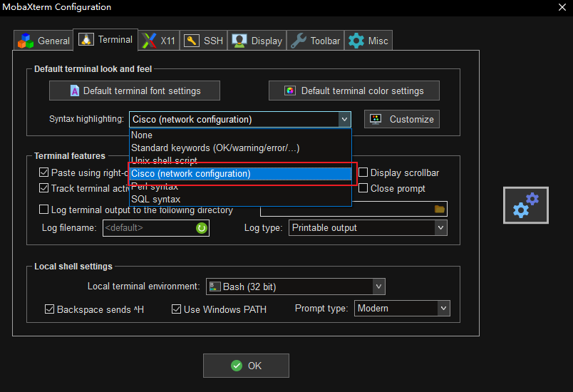Switch to the Terminal tab
This screenshot has width=573, height=392.
coord(105,39)
